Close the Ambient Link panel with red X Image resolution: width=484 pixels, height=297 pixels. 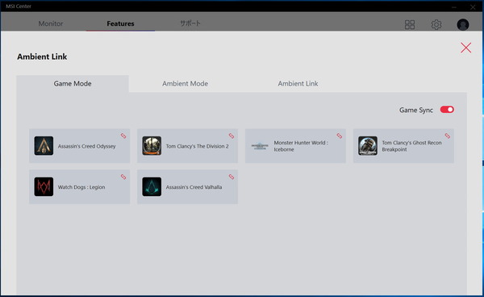pyautogui.click(x=465, y=48)
